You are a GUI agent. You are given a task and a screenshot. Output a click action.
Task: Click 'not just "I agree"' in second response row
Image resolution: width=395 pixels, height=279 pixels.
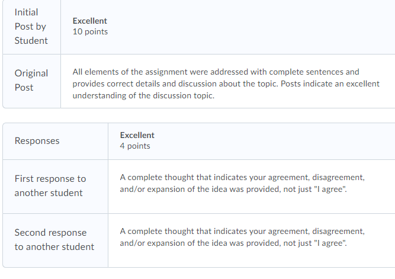tap(315, 243)
